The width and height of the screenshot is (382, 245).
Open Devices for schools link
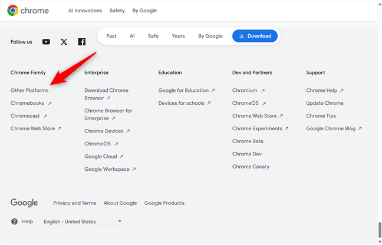pos(185,103)
